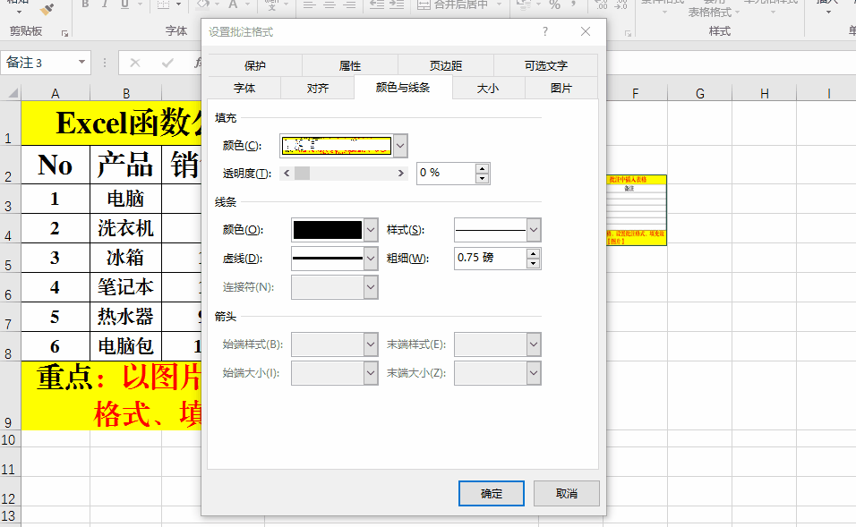Open the line color (颜色O) dropdown

click(371, 230)
